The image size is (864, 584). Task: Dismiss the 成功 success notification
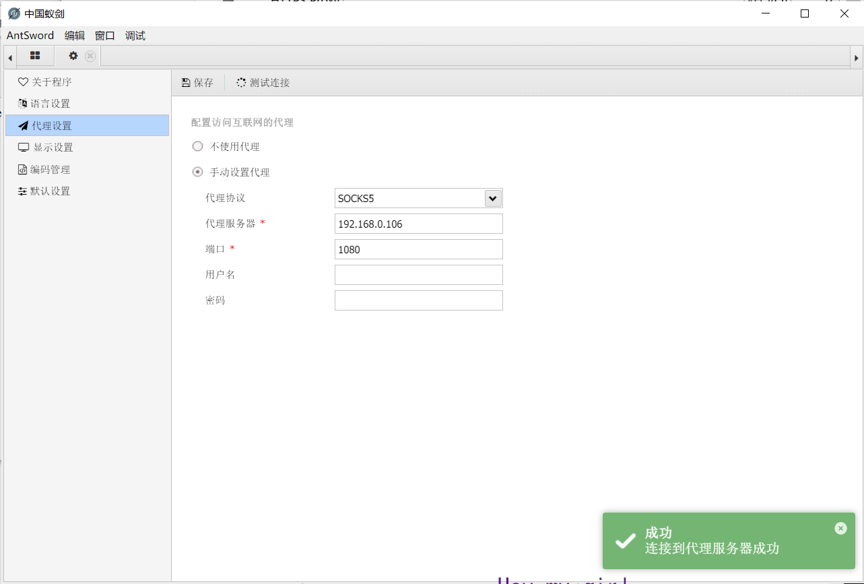[840, 529]
